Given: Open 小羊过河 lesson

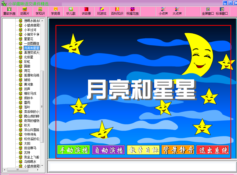Looking at the screenshot, I should tap(30, 30).
